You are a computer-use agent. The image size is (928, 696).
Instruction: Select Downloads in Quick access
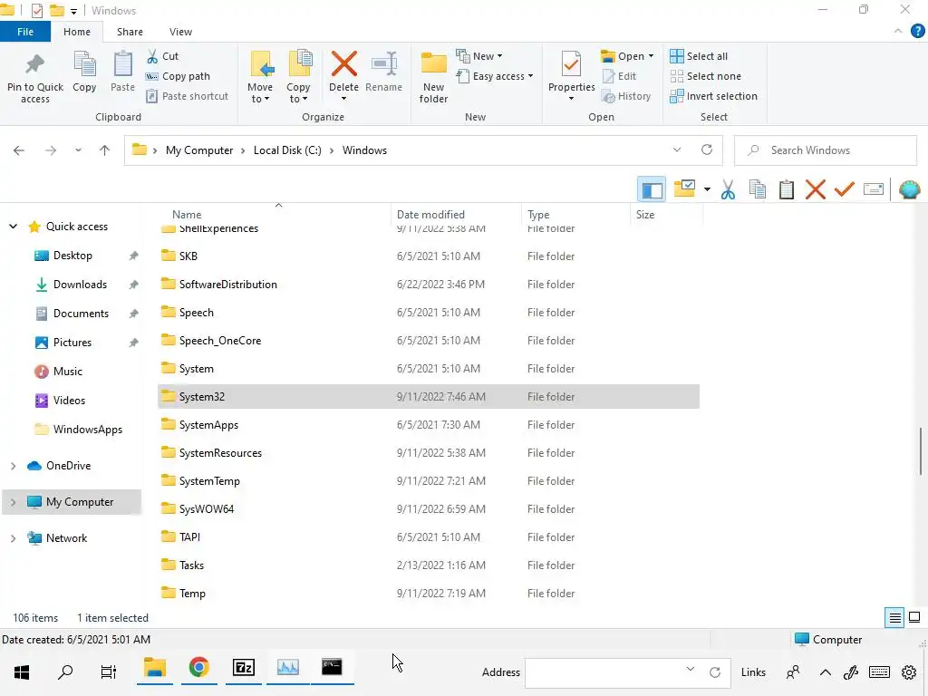(80, 285)
